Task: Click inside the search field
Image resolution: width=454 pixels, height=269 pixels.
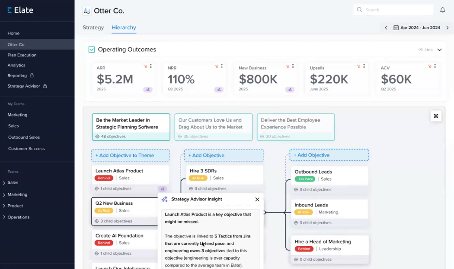Action: pyautogui.click(x=393, y=9)
